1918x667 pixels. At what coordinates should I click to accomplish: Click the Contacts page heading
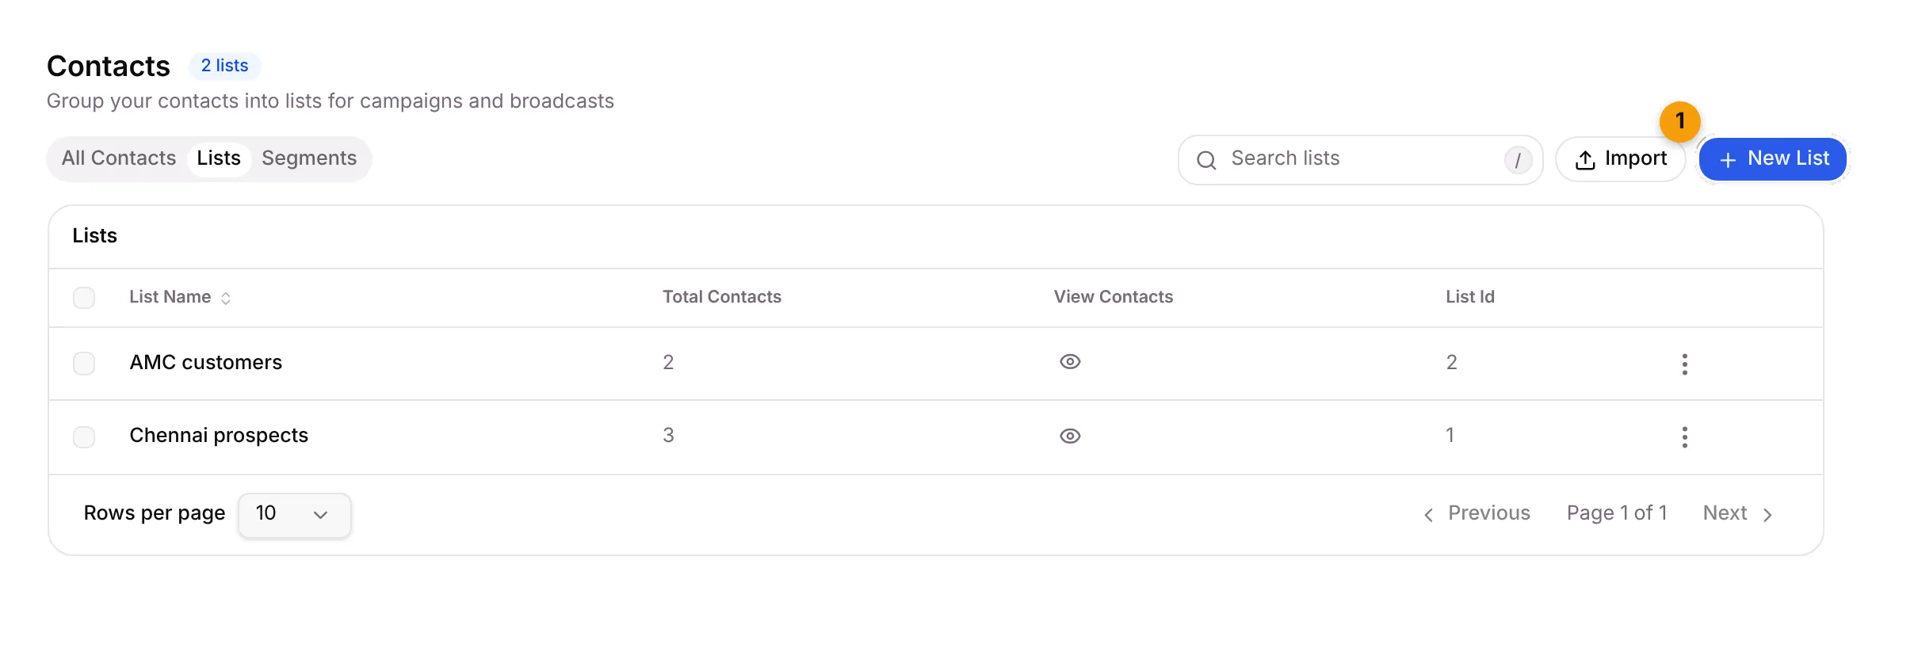(x=109, y=66)
